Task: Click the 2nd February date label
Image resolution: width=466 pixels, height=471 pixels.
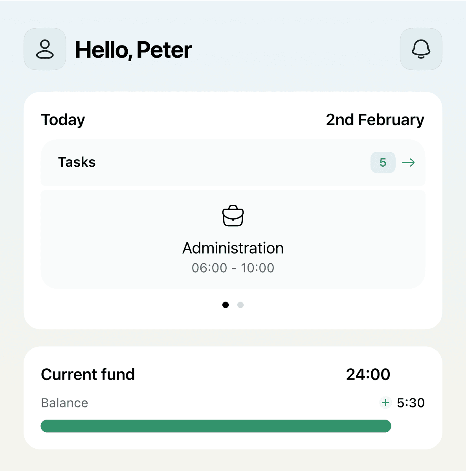Action: (375, 120)
